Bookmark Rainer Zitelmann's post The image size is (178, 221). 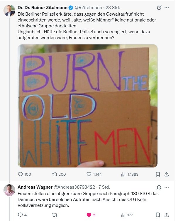click(x=158, y=174)
